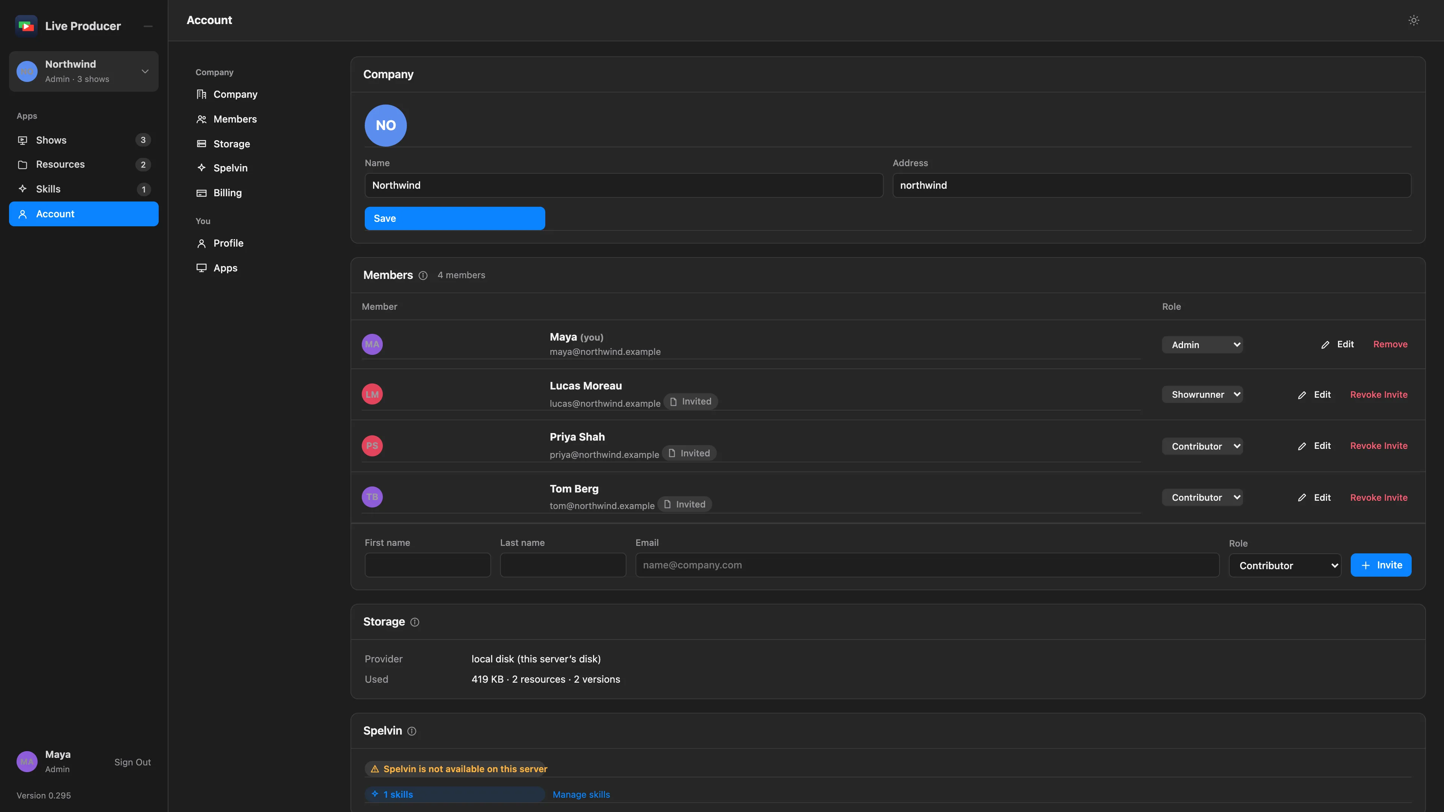Open Priya Shah's Contributor role dropdown
Screen dimensions: 1444x812
point(1203,446)
